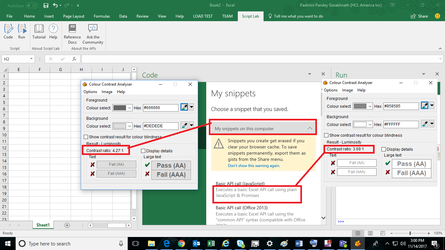Check colour blindness option in right analyser
The width and height of the screenshot is (445, 250).
(326, 135)
